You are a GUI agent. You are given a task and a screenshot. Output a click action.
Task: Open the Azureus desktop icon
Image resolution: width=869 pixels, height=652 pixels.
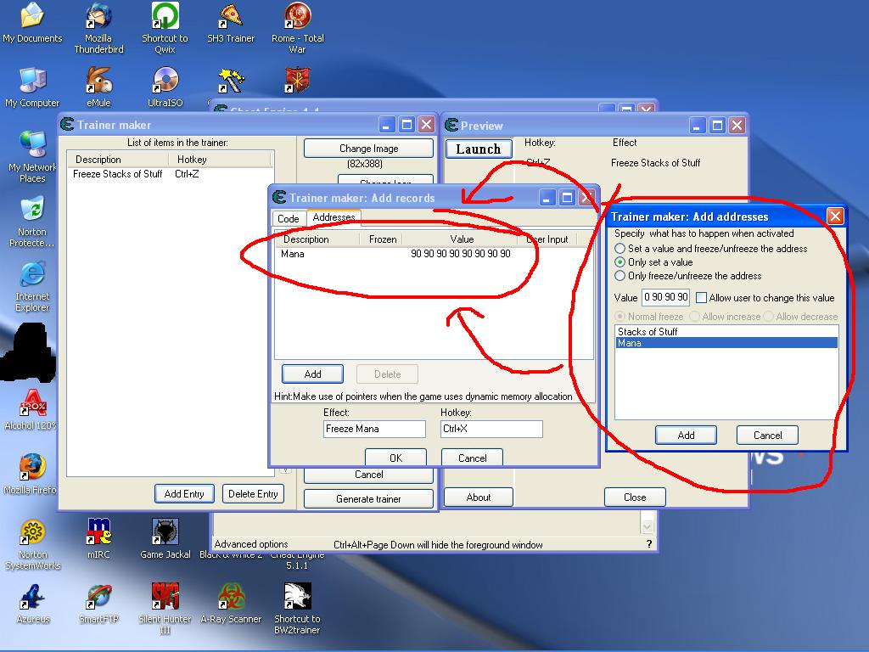32,598
